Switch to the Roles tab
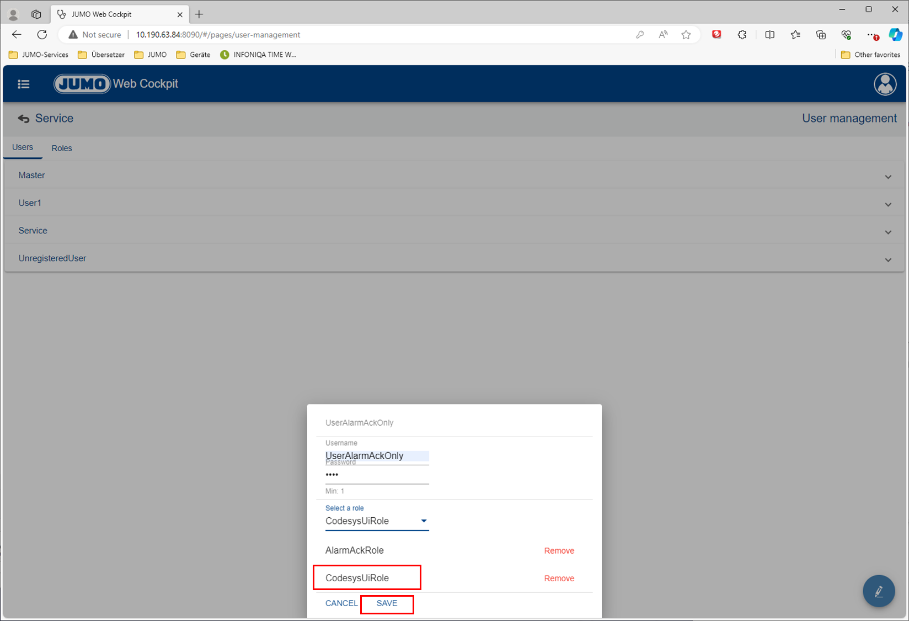 point(62,148)
